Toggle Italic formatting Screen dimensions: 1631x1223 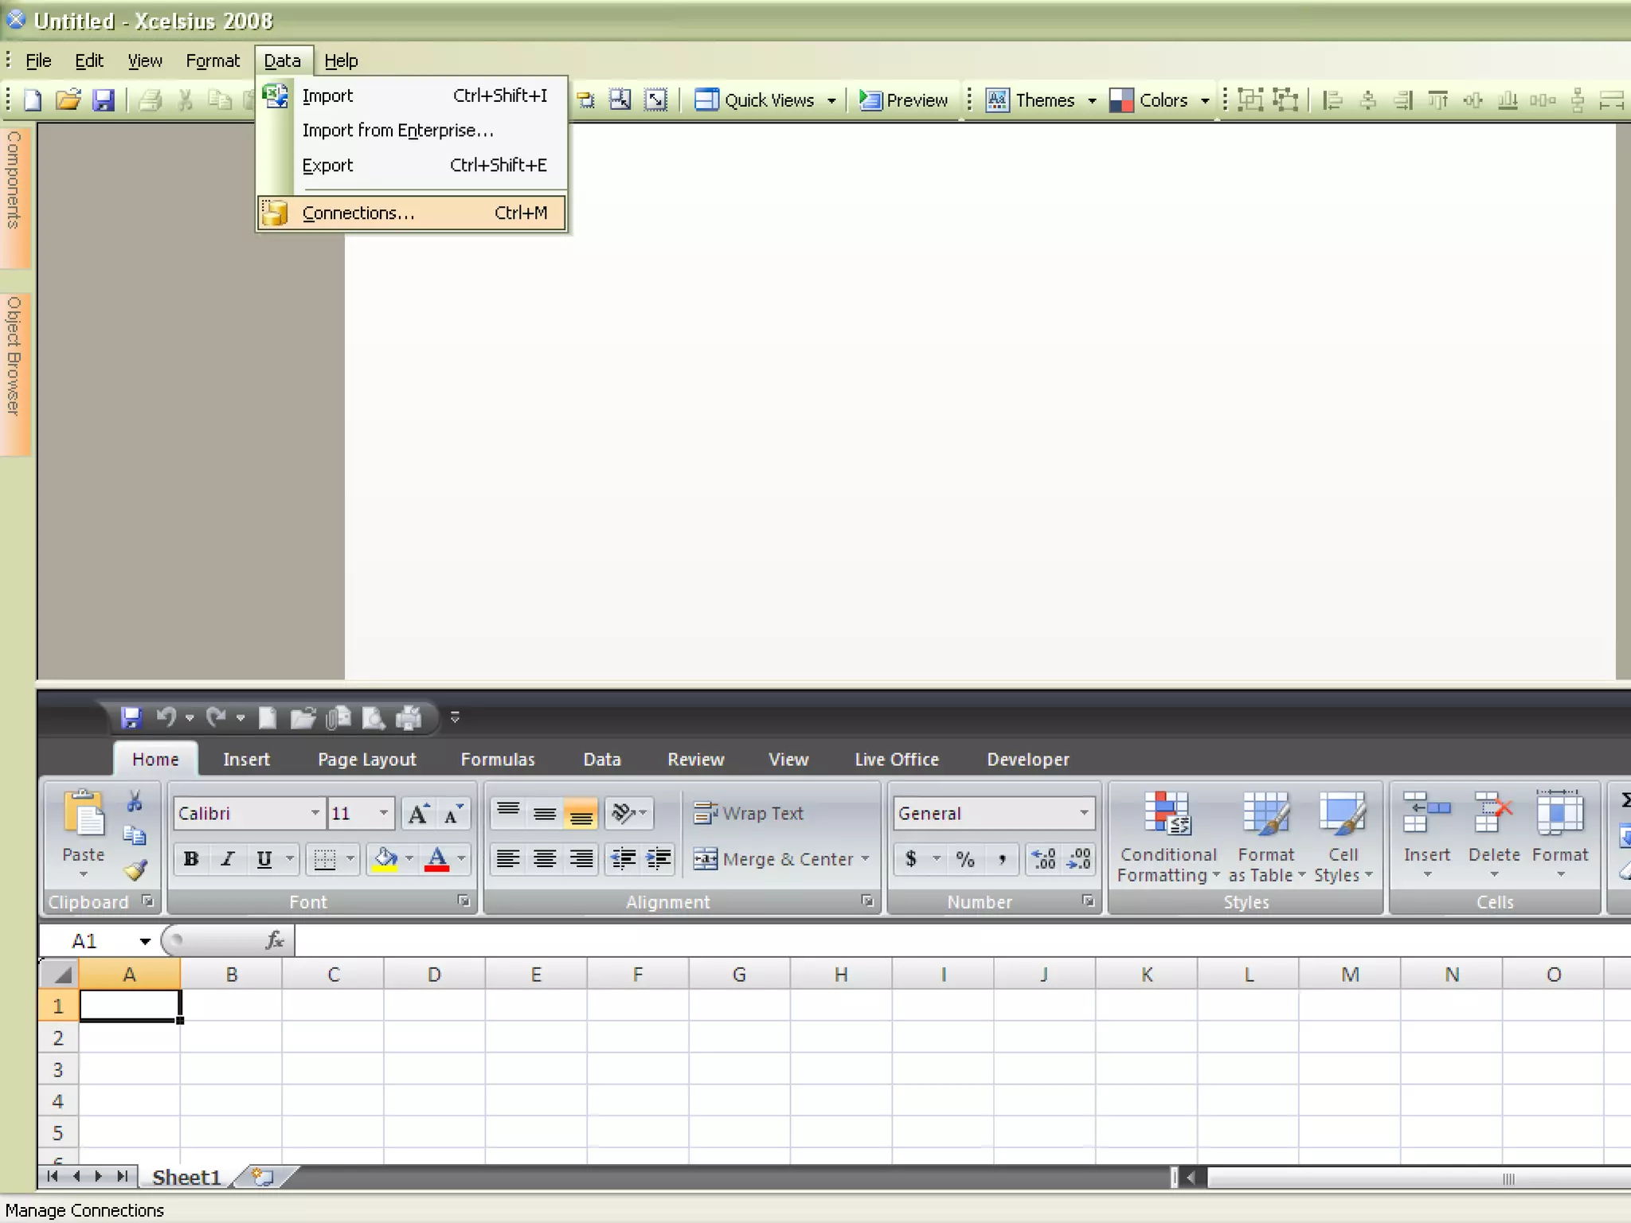pyautogui.click(x=228, y=859)
